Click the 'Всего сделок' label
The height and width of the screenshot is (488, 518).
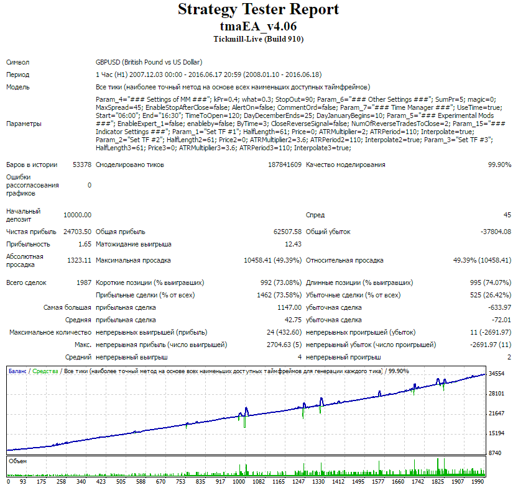[x=26, y=283]
